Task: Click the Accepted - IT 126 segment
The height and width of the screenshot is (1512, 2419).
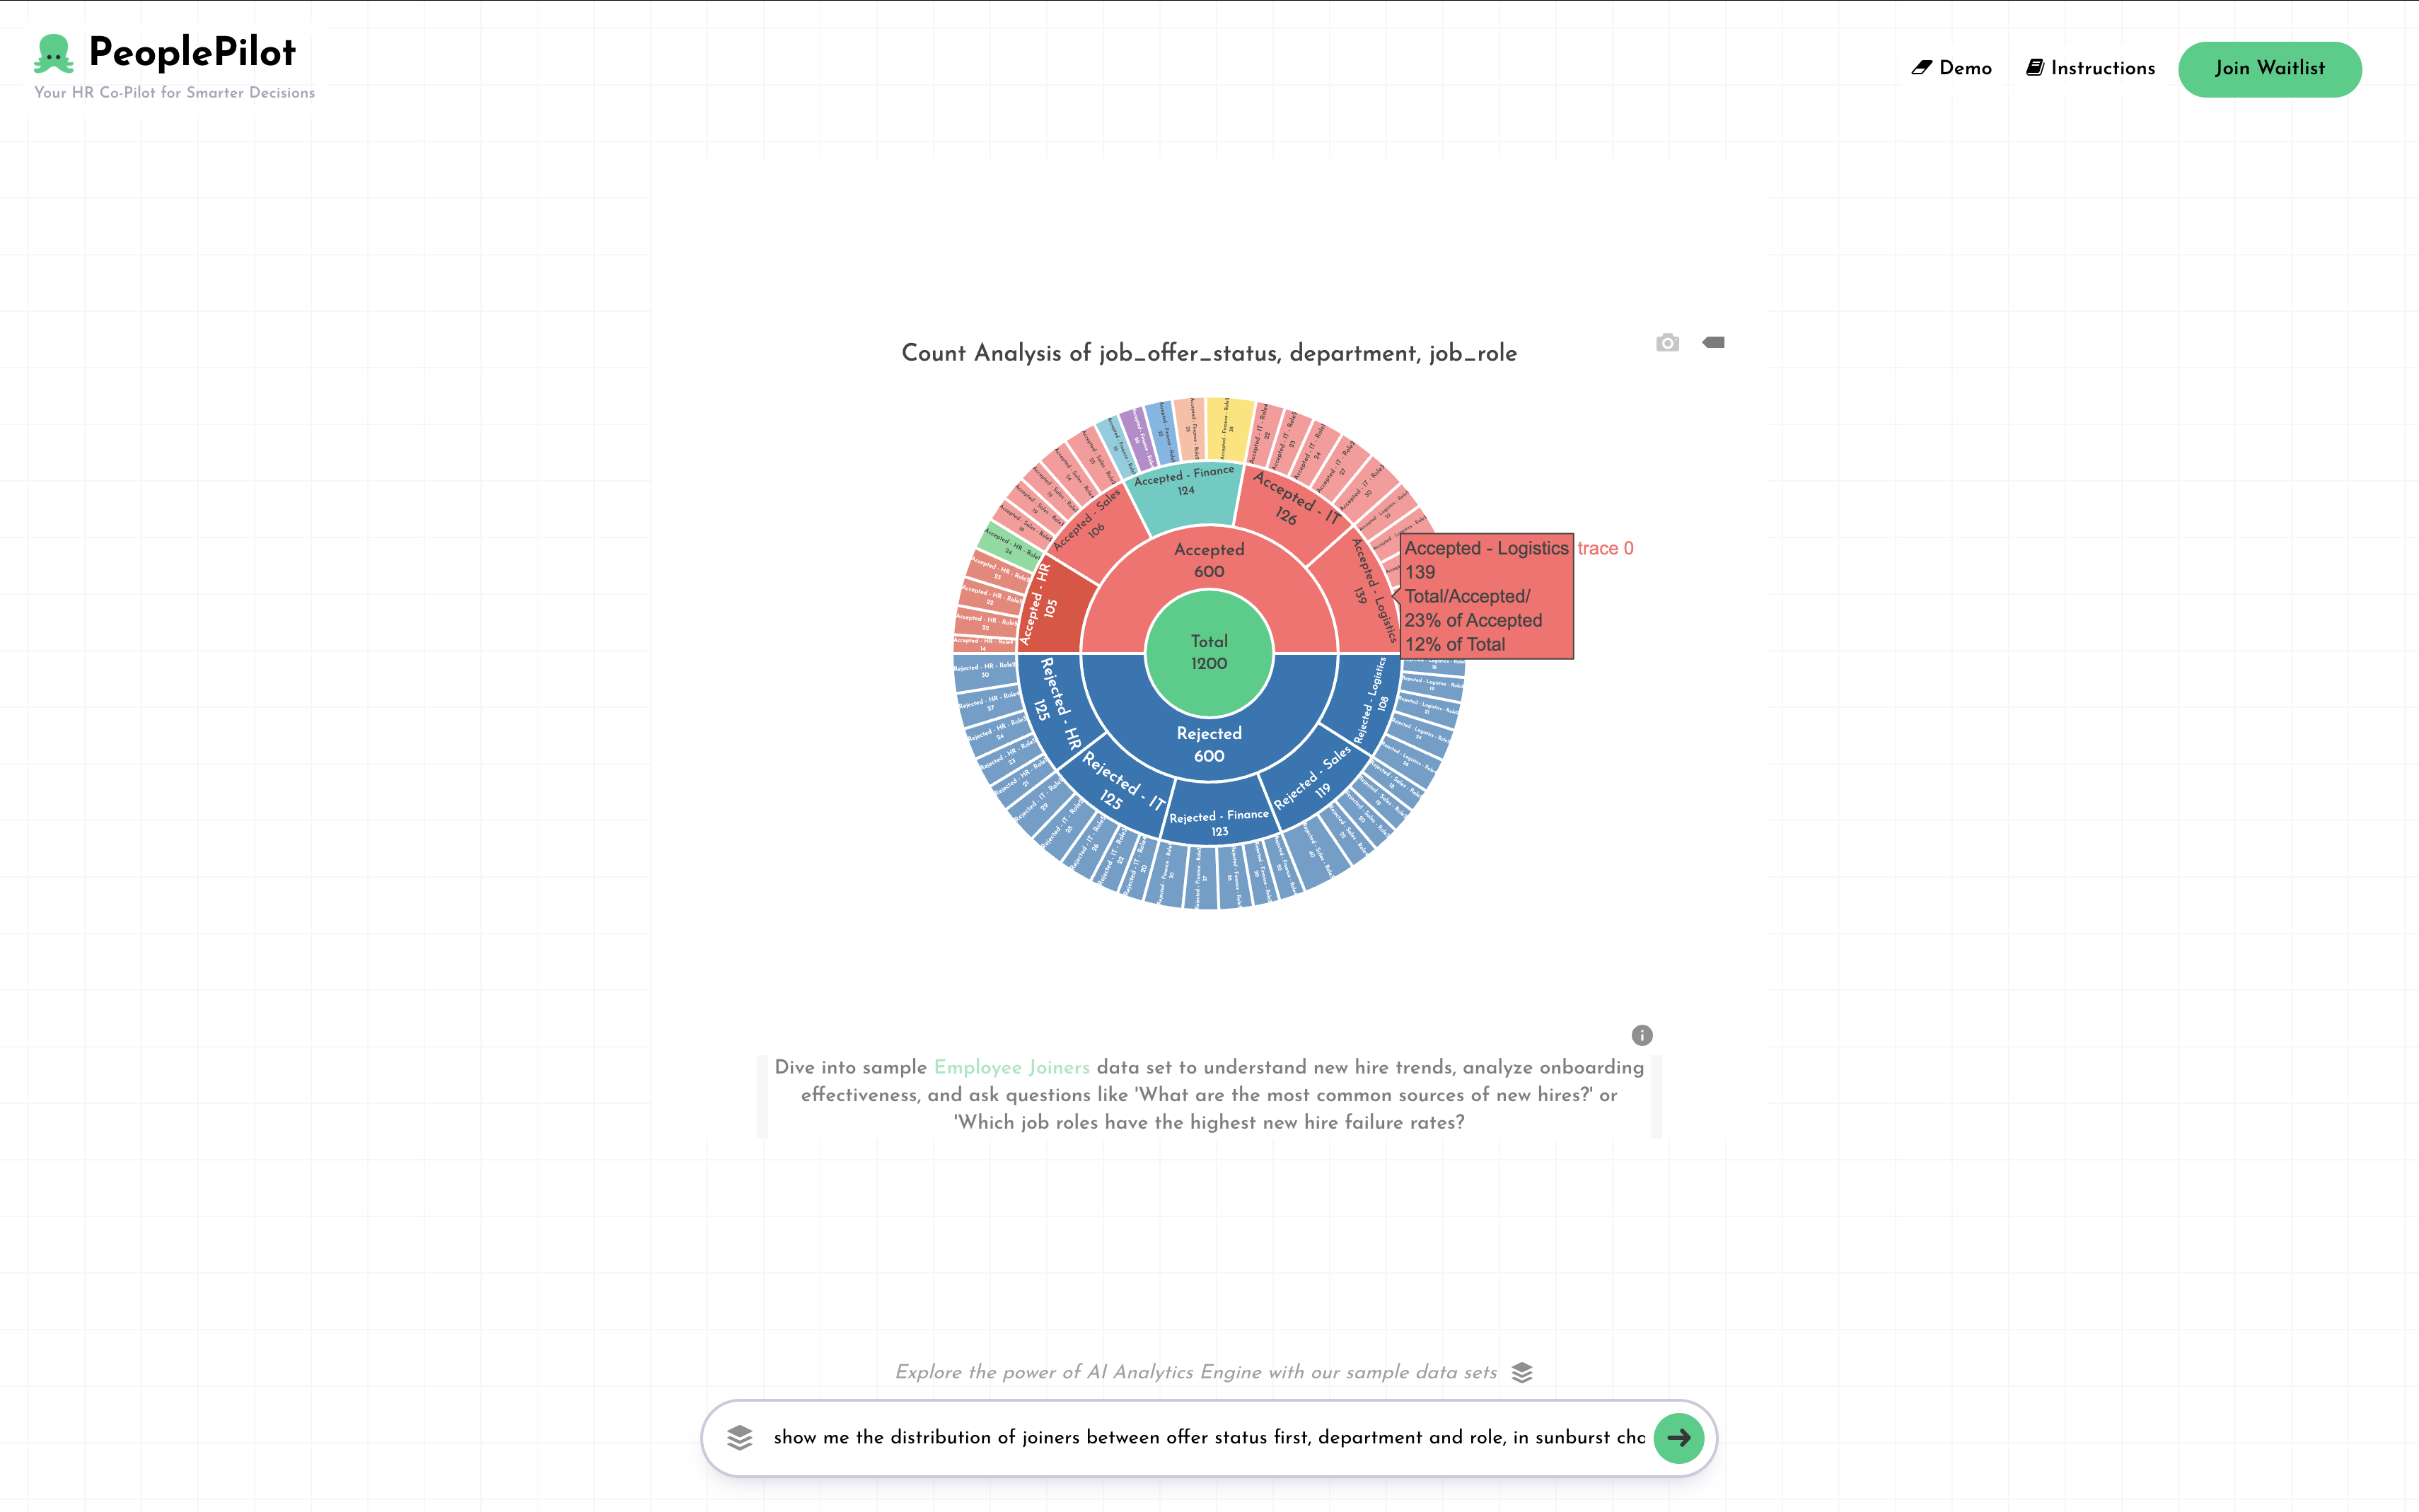Action: tap(1290, 510)
